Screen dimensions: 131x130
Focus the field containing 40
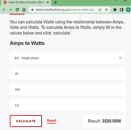[x=68, y=73]
